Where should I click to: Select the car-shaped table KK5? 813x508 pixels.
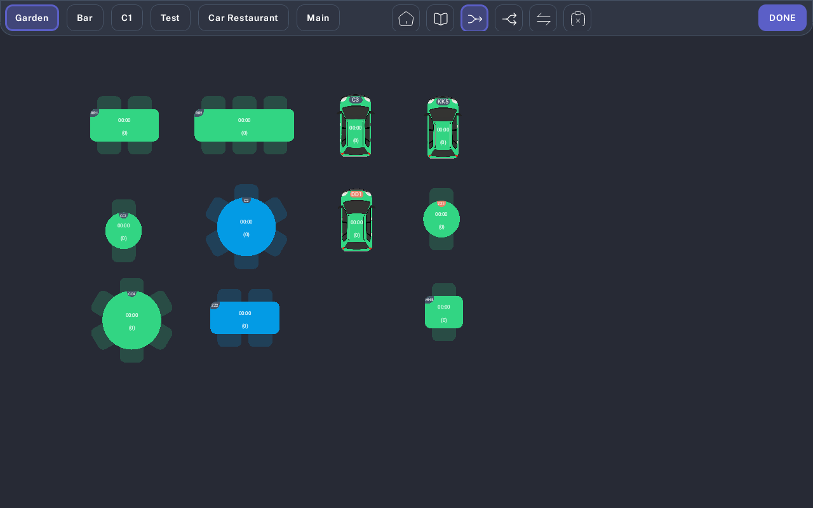[443, 128]
